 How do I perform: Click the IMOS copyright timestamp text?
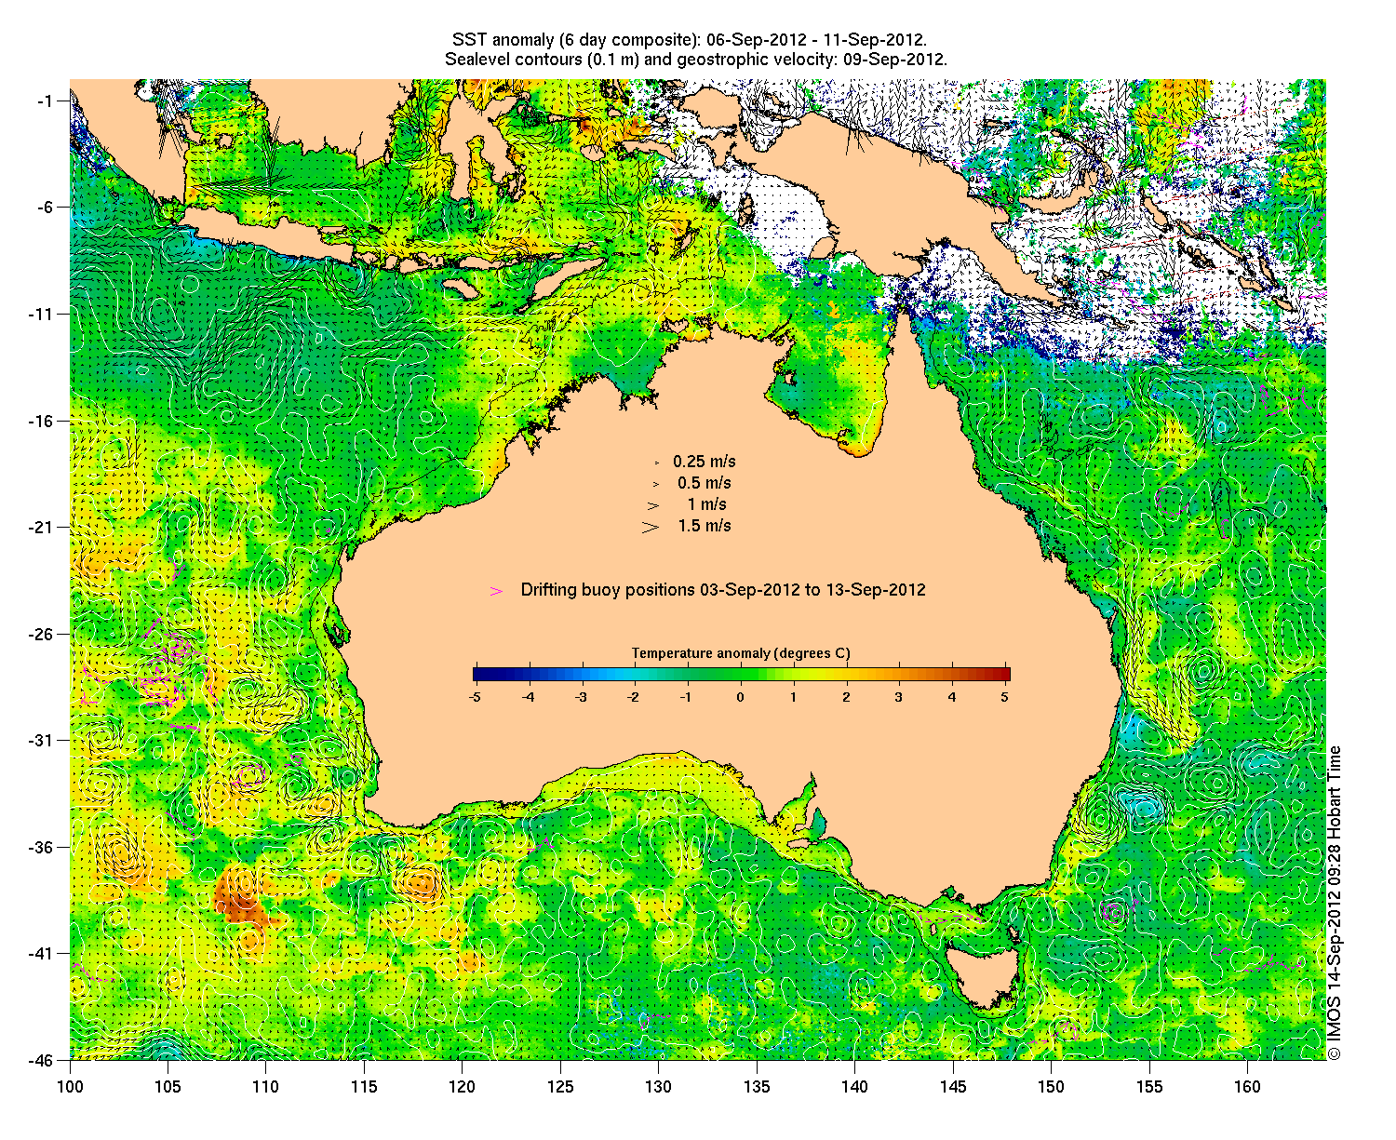click(1335, 903)
